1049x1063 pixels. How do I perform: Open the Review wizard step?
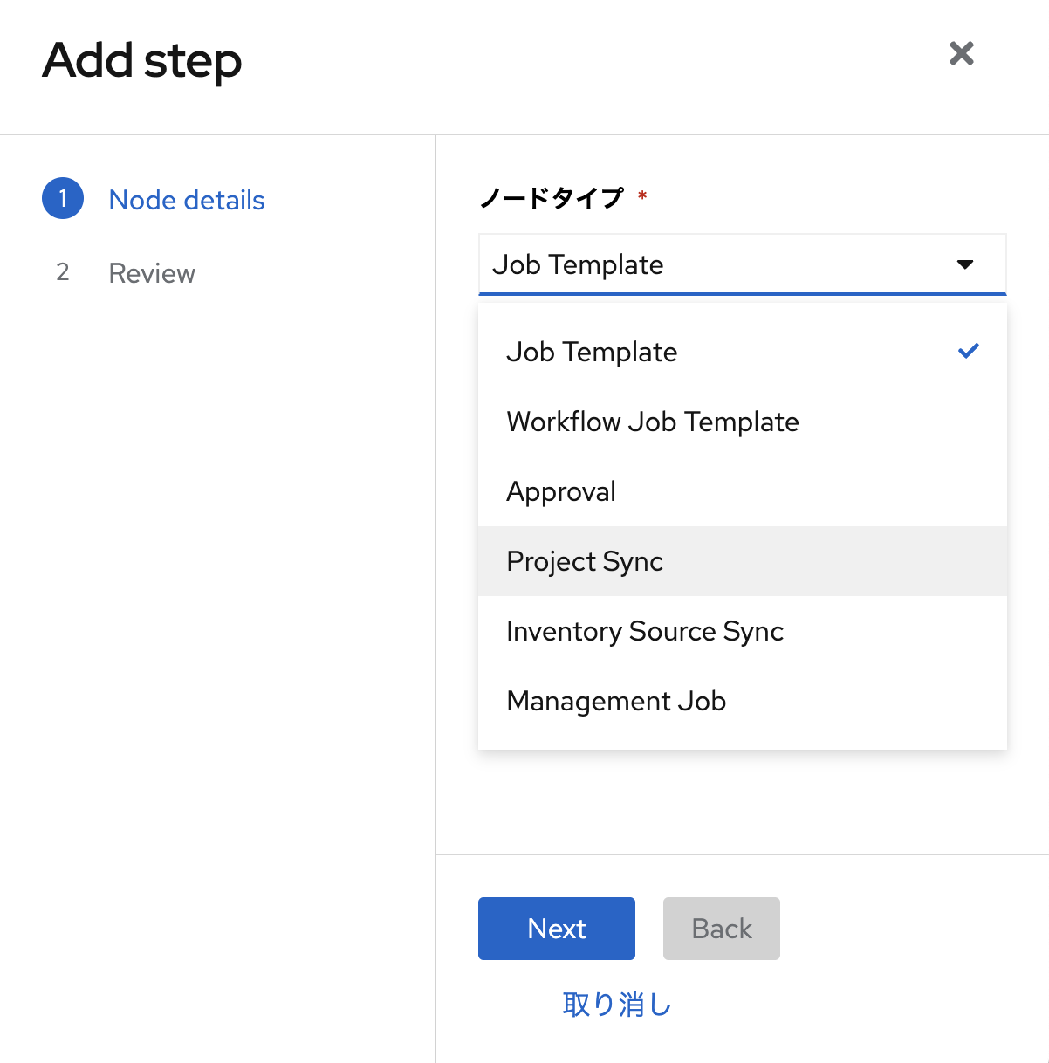[152, 273]
